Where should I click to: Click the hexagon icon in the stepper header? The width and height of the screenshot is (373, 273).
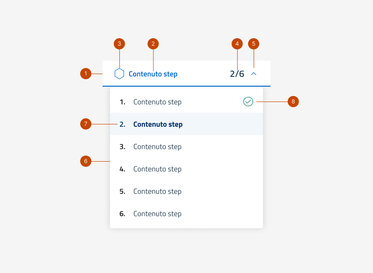tap(119, 74)
